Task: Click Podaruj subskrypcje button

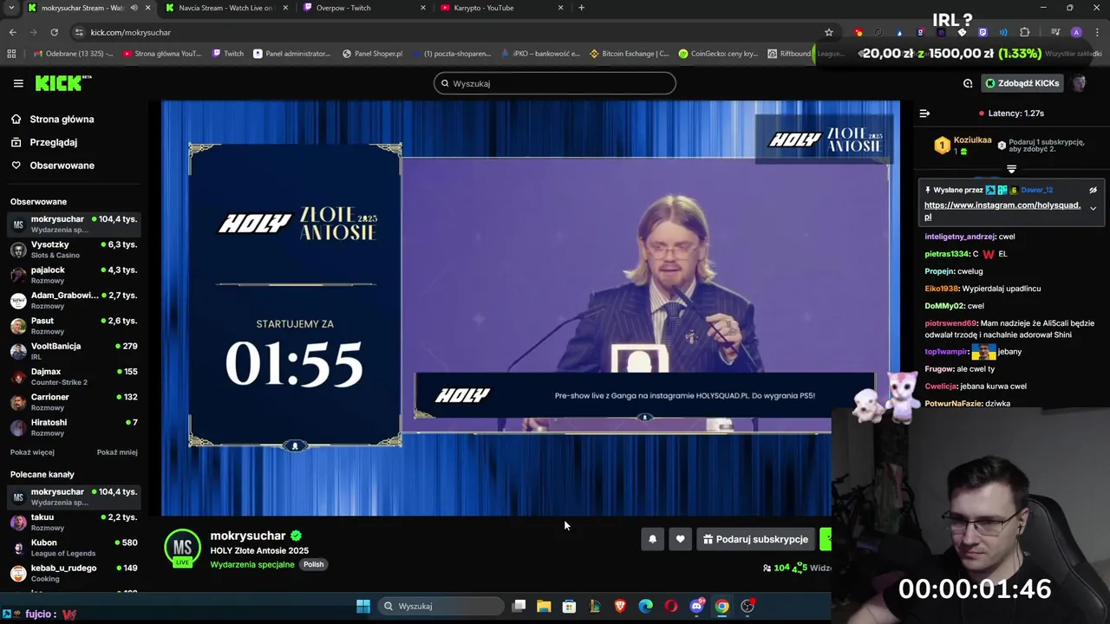Action: click(x=755, y=539)
